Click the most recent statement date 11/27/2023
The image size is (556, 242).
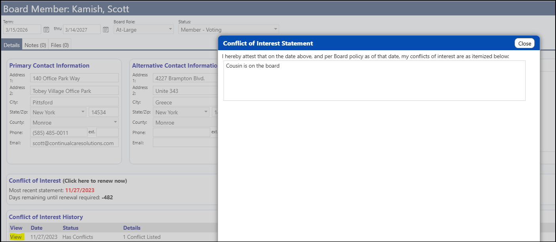(x=80, y=190)
